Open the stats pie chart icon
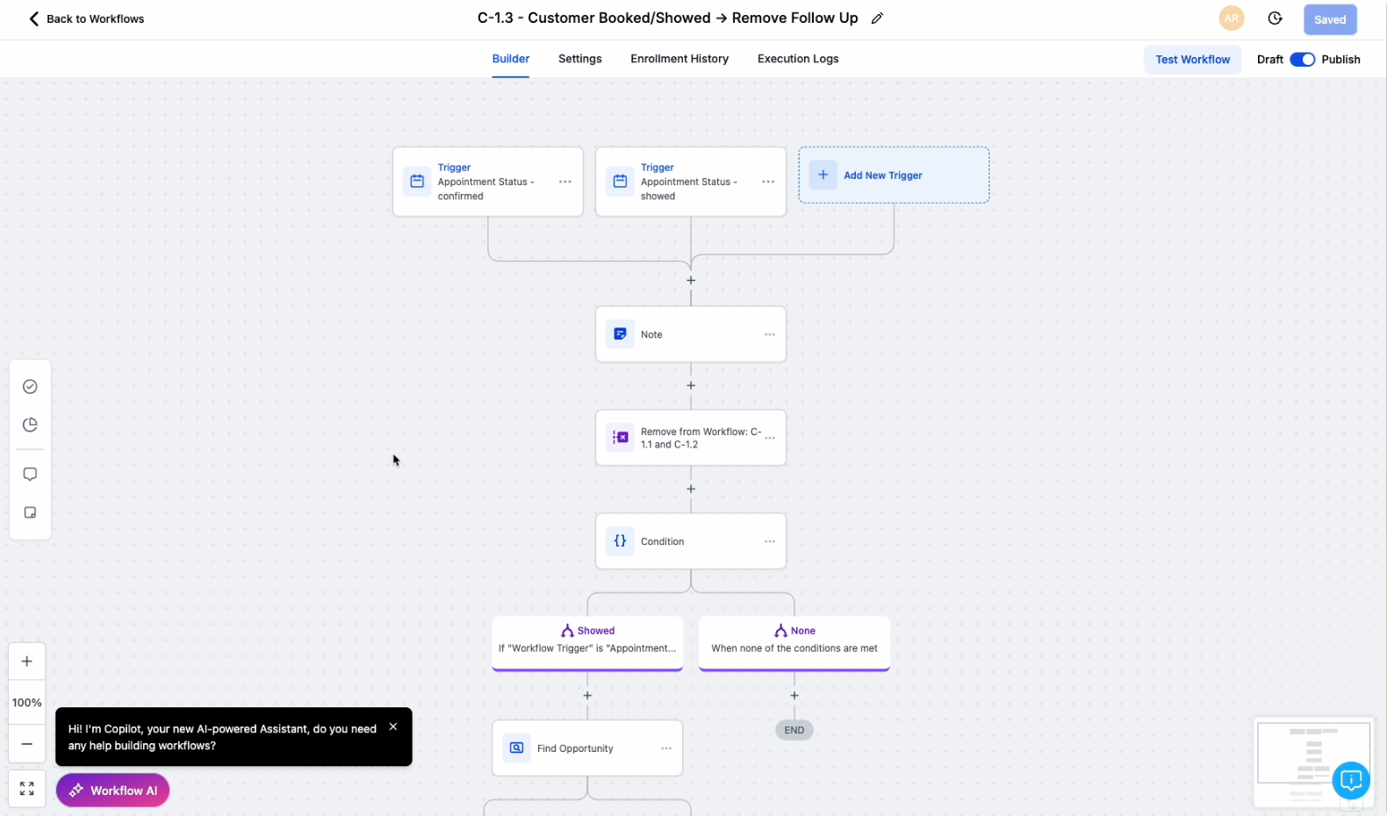This screenshot has width=1387, height=816. coord(30,425)
